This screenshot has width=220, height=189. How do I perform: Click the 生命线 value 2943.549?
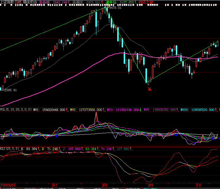pos(60,2)
